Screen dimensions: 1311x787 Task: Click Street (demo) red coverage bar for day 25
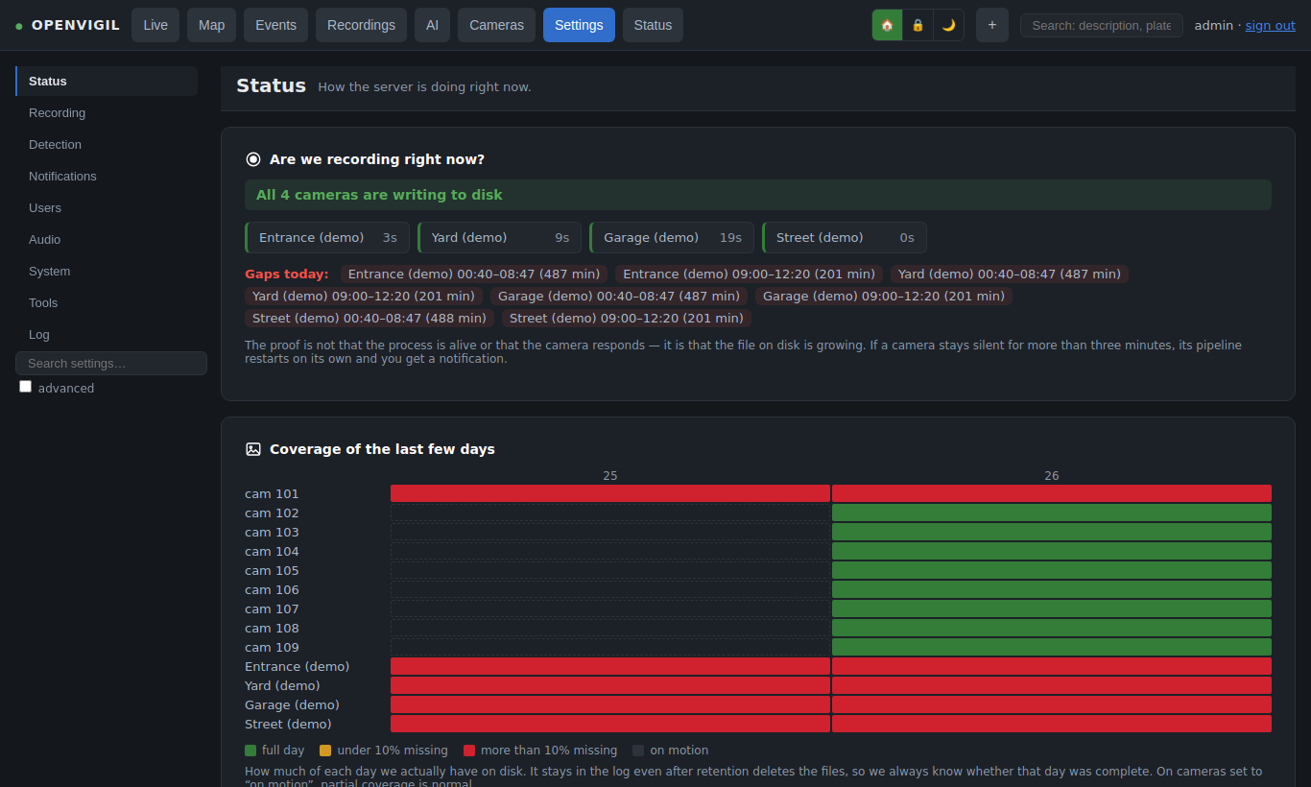tap(610, 724)
